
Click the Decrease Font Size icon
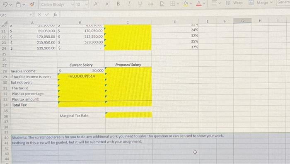(107, 4)
